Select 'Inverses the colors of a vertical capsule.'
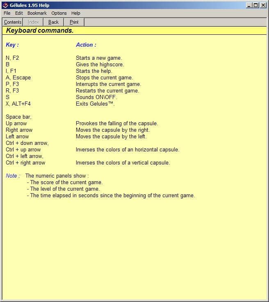269x302 pixels. (123, 162)
